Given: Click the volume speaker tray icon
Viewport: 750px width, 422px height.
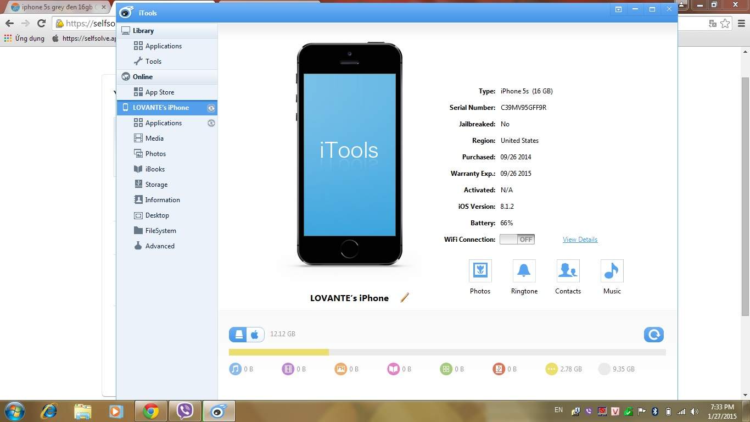Looking at the screenshot, I should click(695, 411).
